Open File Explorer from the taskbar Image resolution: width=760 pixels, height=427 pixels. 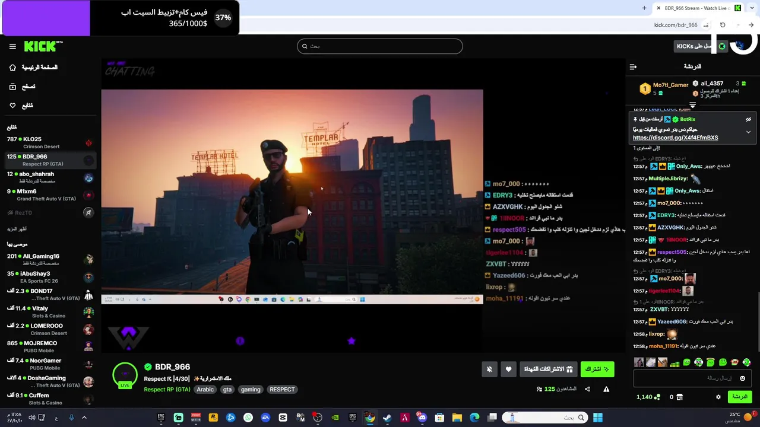(x=457, y=418)
